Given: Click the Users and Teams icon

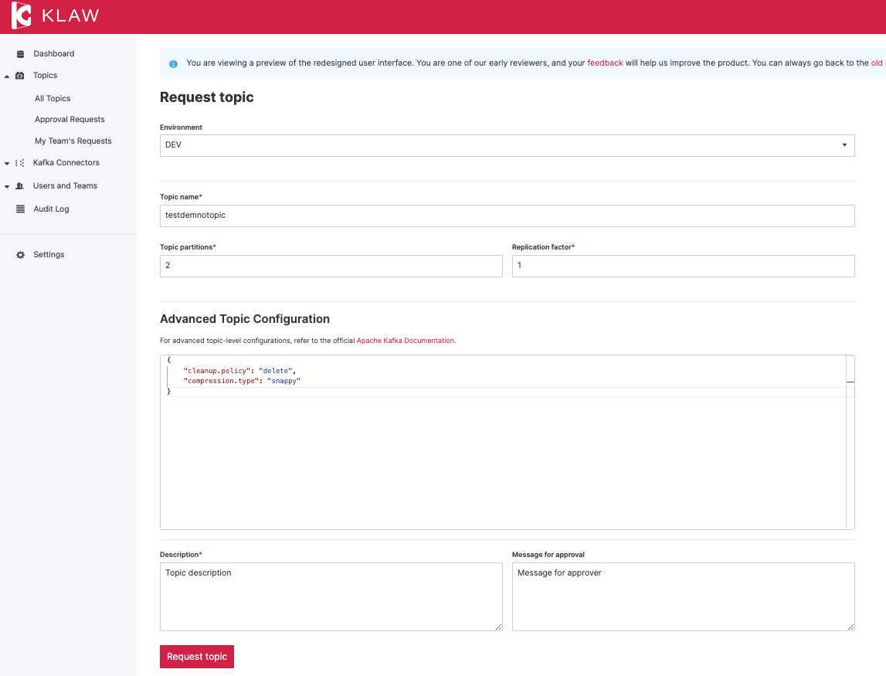Looking at the screenshot, I should coord(20,186).
